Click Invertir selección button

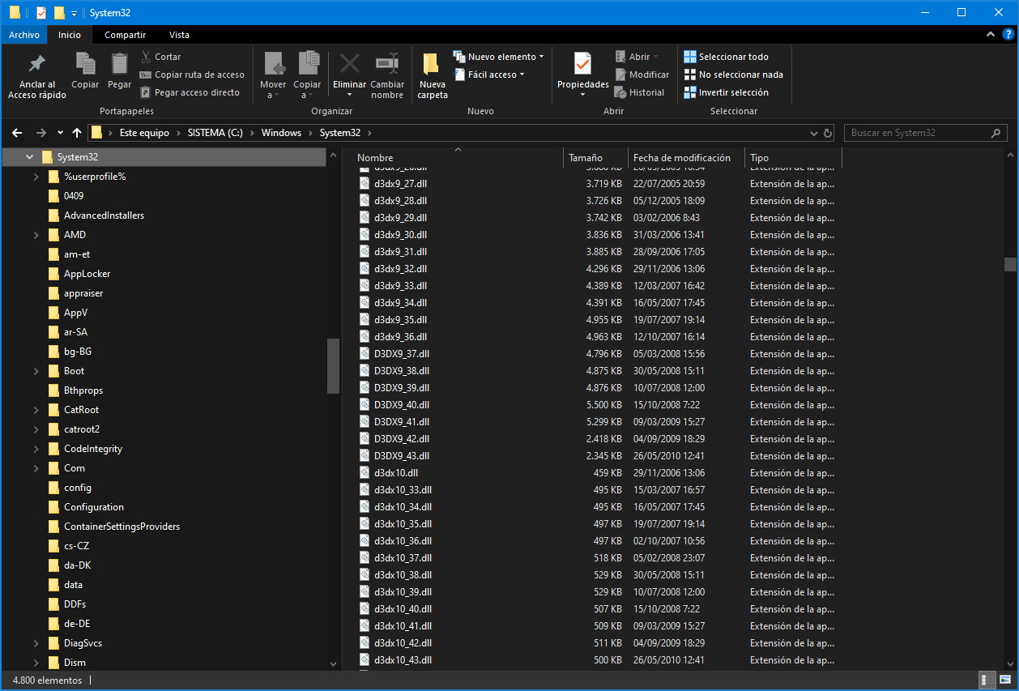pyautogui.click(x=726, y=92)
